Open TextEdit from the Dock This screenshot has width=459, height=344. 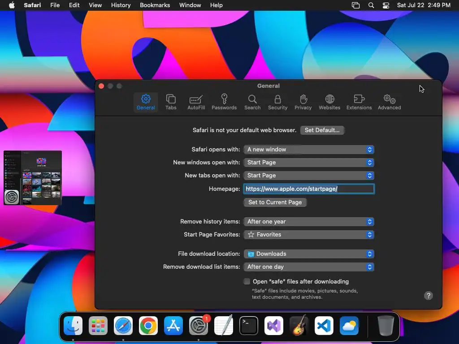click(224, 326)
